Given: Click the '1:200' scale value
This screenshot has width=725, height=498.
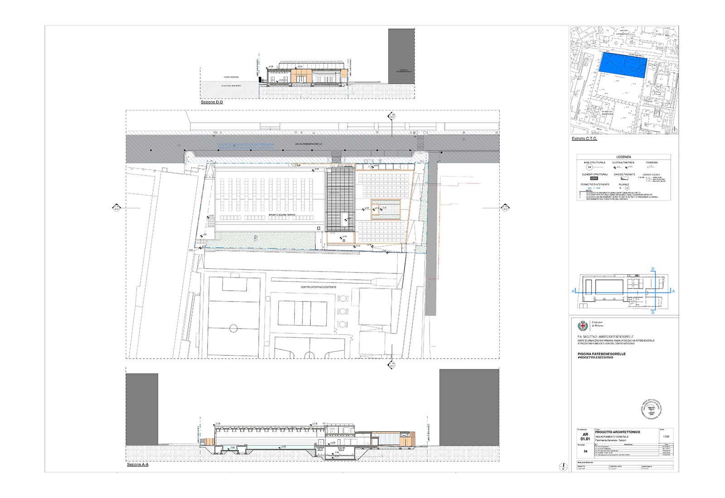Looking at the screenshot, I should click(x=666, y=436).
